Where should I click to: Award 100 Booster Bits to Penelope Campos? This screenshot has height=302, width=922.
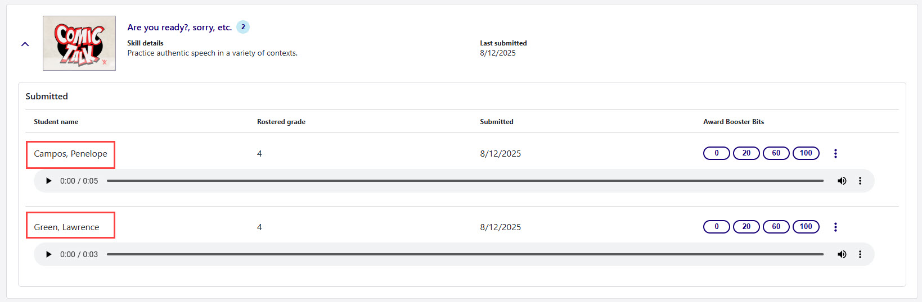click(806, 153)
